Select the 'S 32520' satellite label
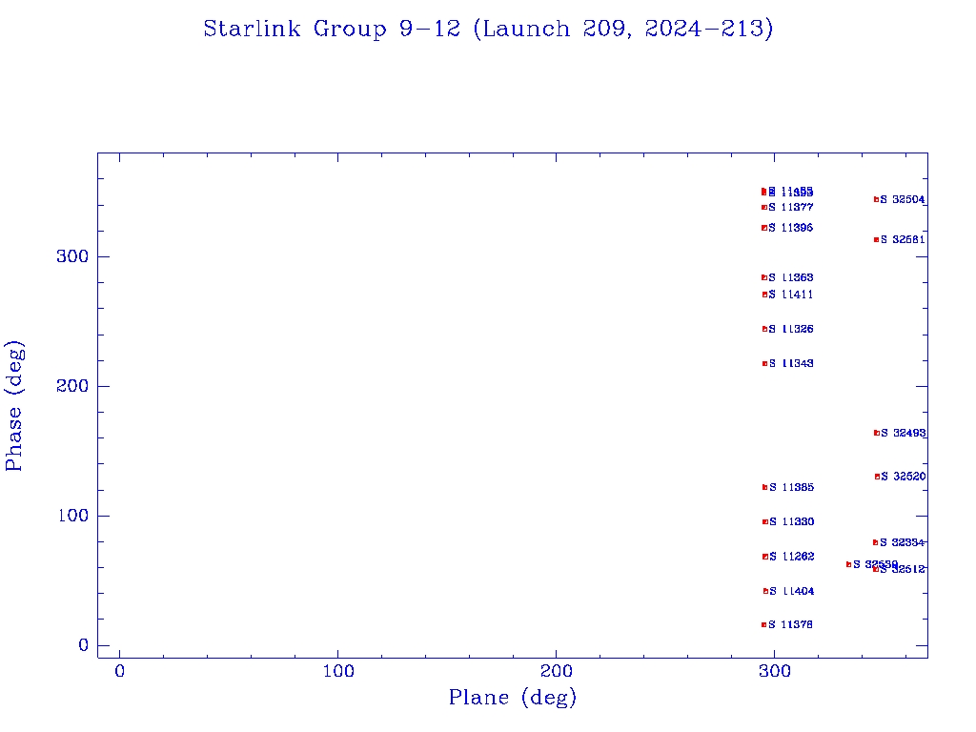976x732 pixels. click(904, 477)
